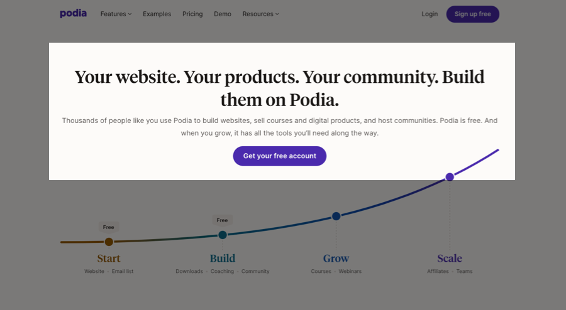Image resolution: width=566 pixels, height=310 pixels.
Task: Click the Build stage heading
Action: 223,258
